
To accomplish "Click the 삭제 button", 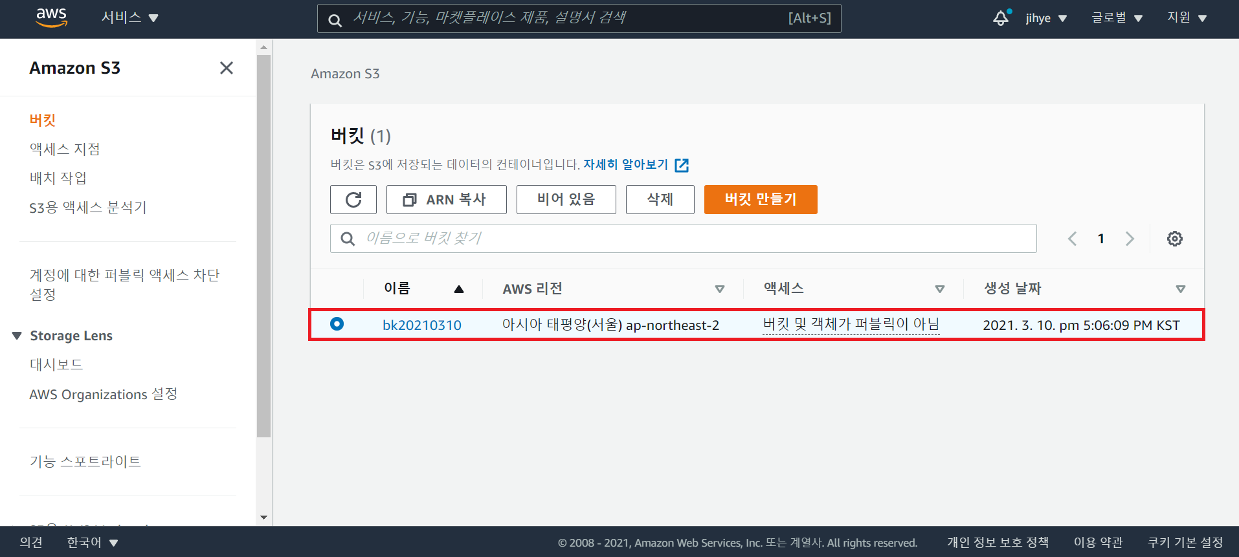I will (660, 199).
